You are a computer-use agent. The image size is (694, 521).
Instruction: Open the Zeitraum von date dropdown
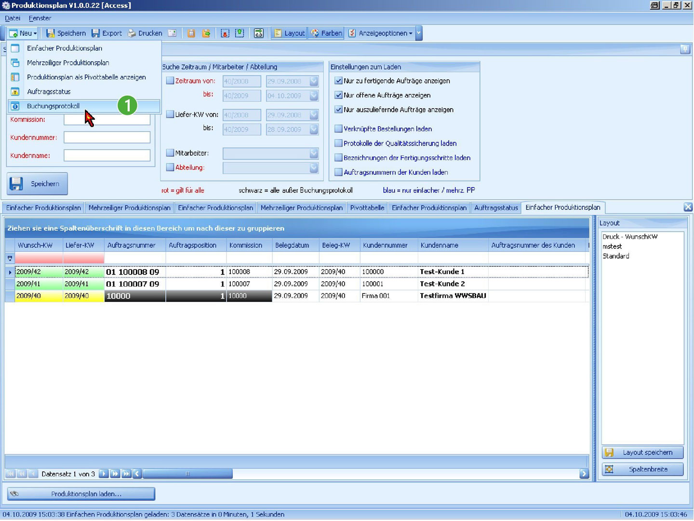tap(314, 81)
